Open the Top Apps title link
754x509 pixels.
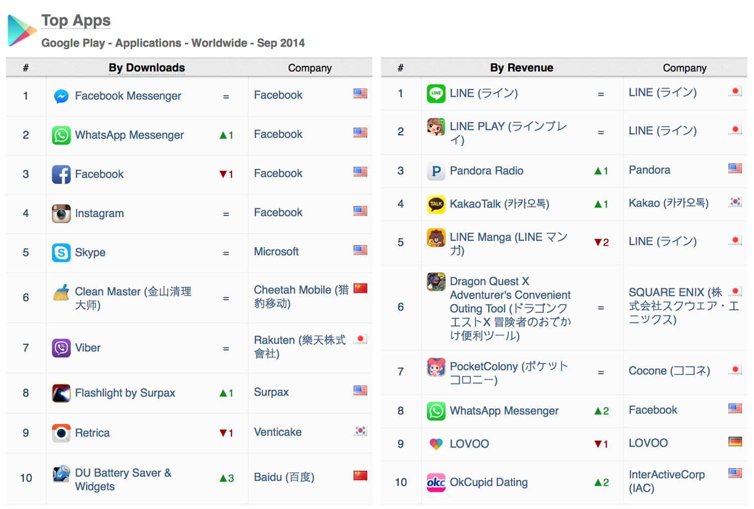(76, 21)
